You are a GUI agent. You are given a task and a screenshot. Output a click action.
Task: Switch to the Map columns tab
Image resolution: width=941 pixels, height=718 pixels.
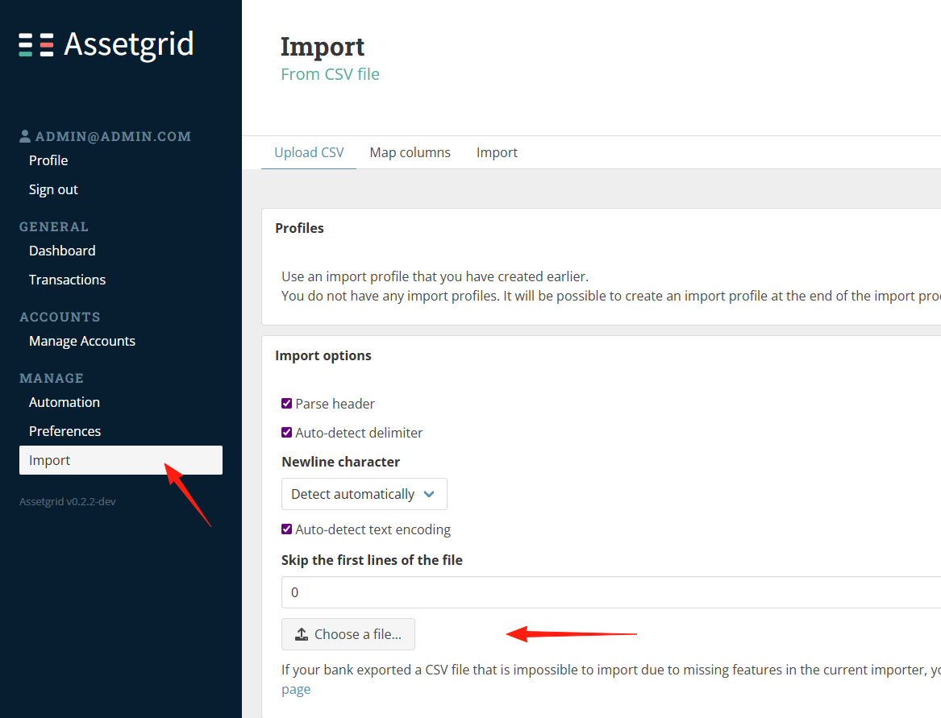(x=410, y=152)
